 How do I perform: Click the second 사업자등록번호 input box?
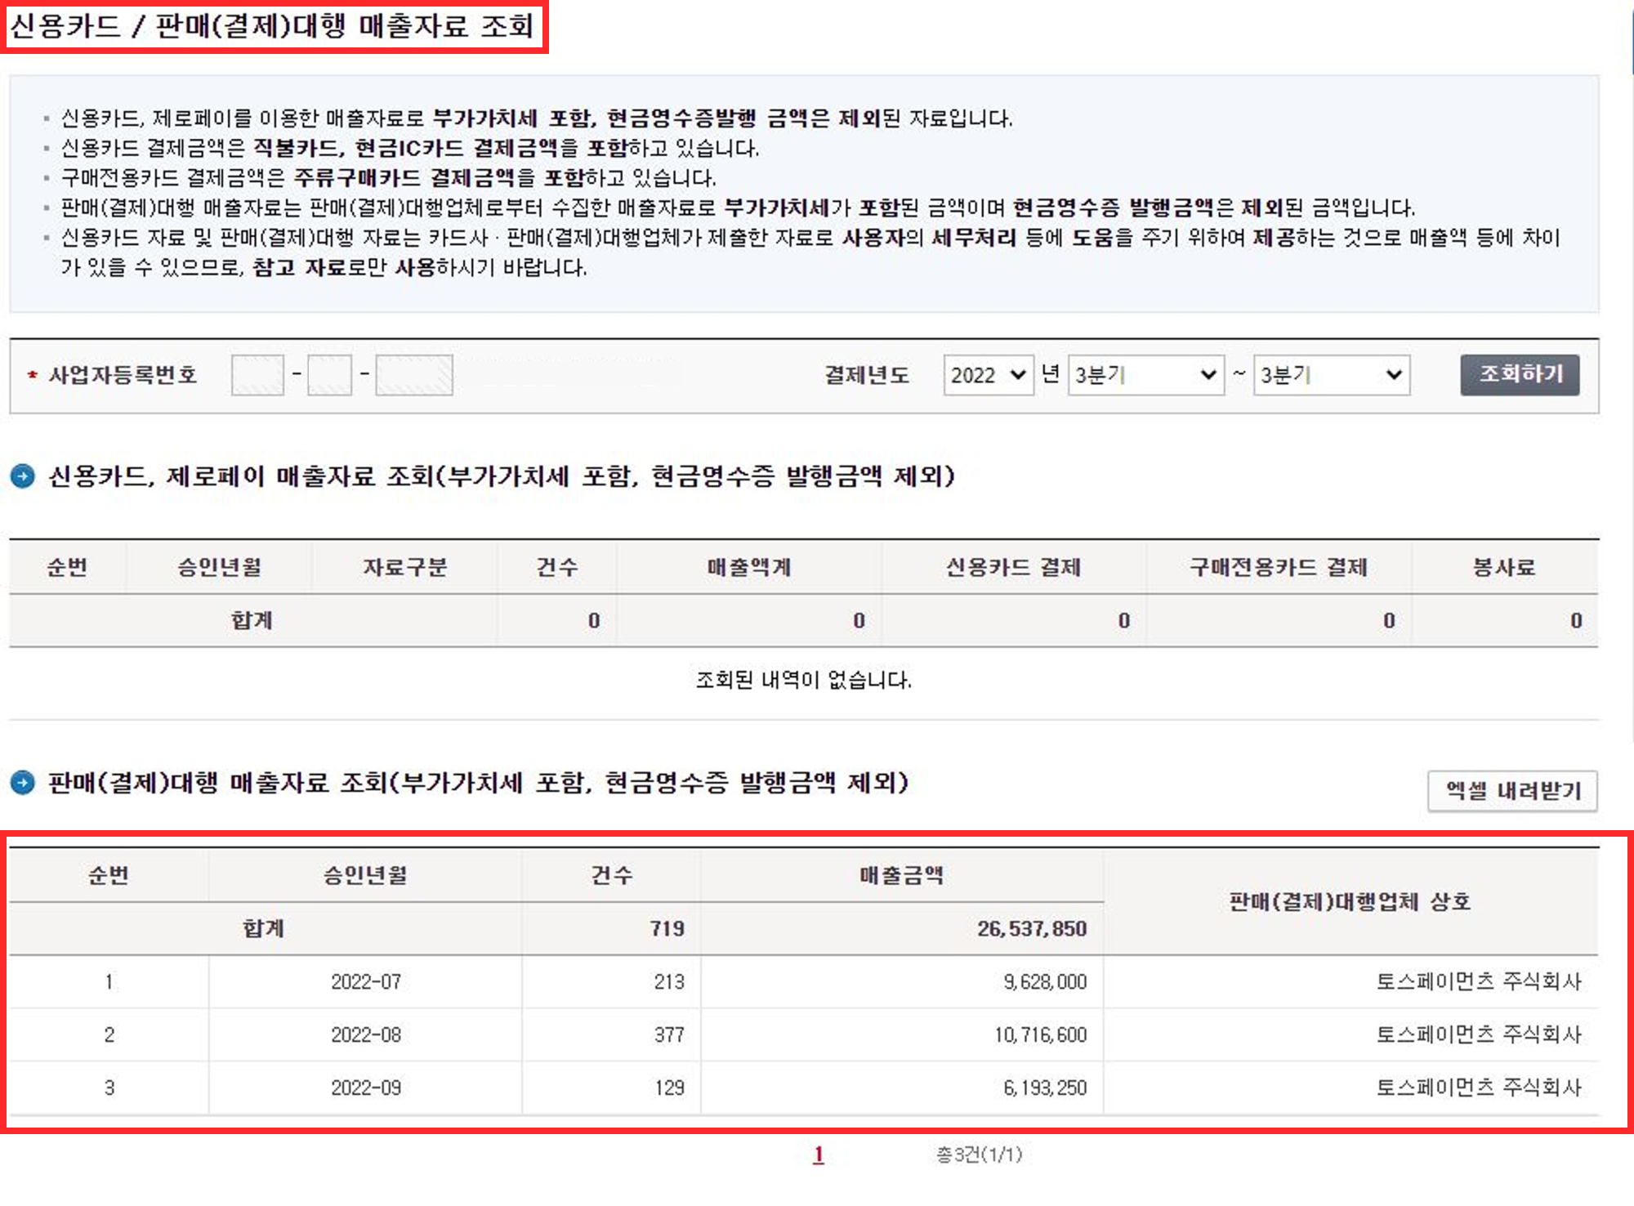pyautogui.click(x=329, y=375)
